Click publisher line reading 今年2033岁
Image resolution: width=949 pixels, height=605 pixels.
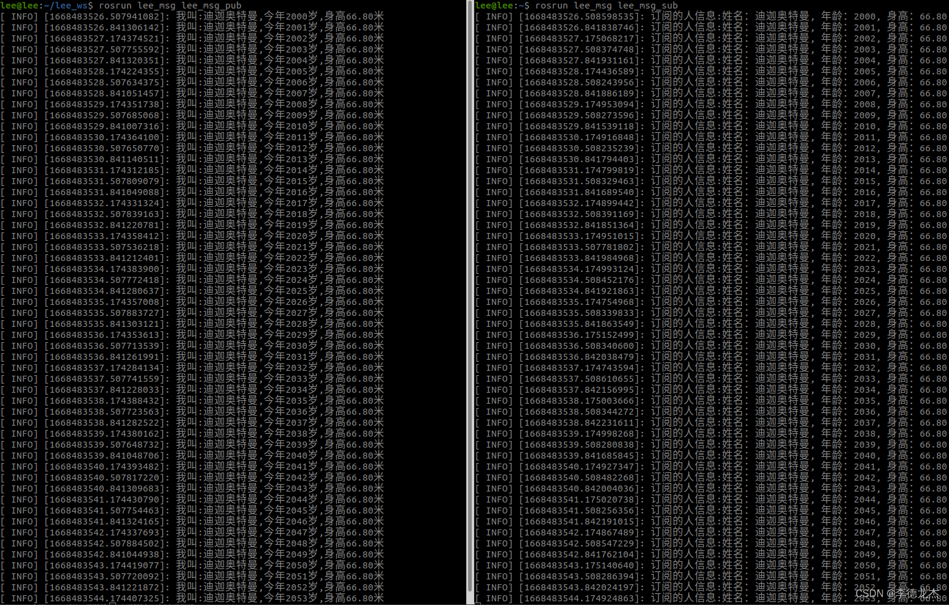tap(192, 379)
